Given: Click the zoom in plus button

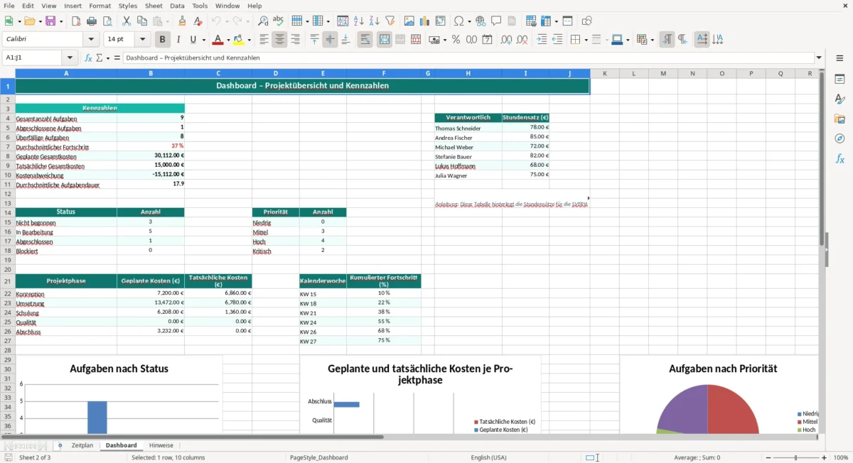Looking at the screenshot, I should click(826, 458).
